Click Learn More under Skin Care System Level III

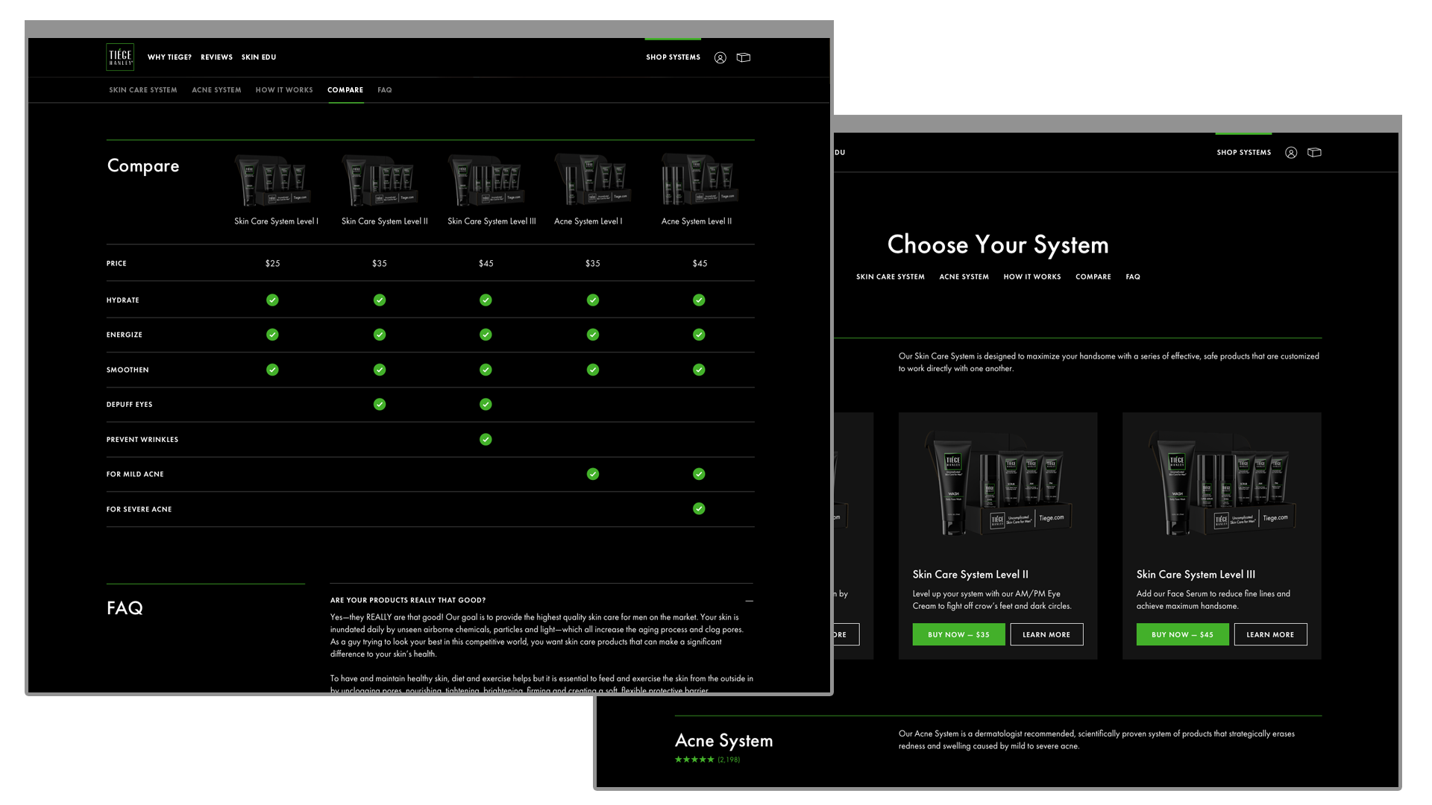click(1270, 634)
